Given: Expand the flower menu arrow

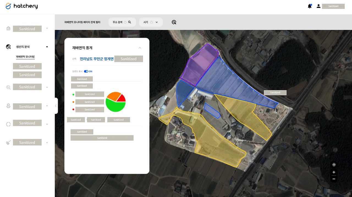Looking at the screenshot, I should pos(47,106).
